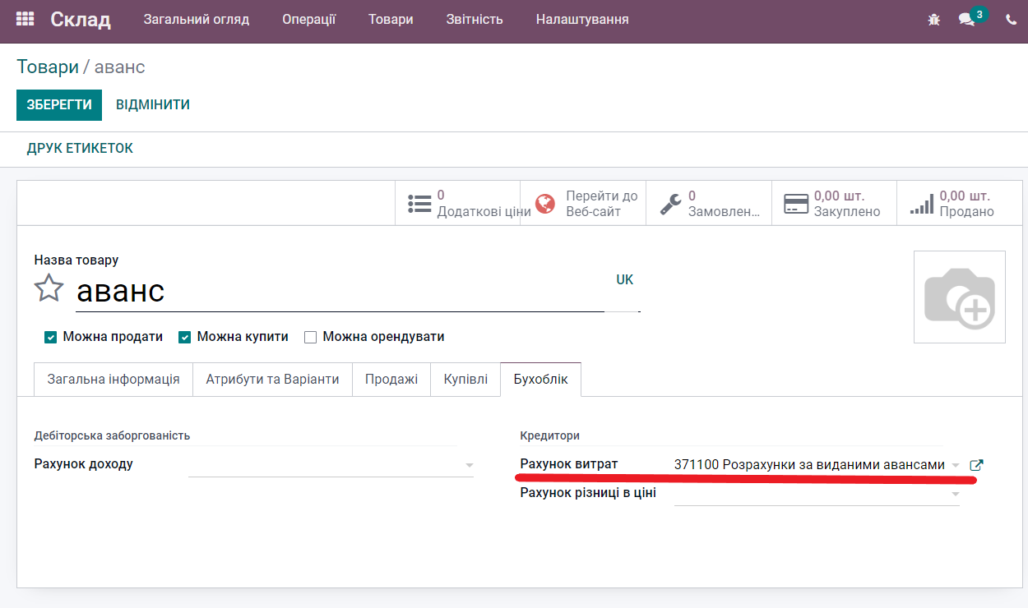Open the Рахунок доходу dropdown
1028x608 pixels.
[x=469, y=464]
